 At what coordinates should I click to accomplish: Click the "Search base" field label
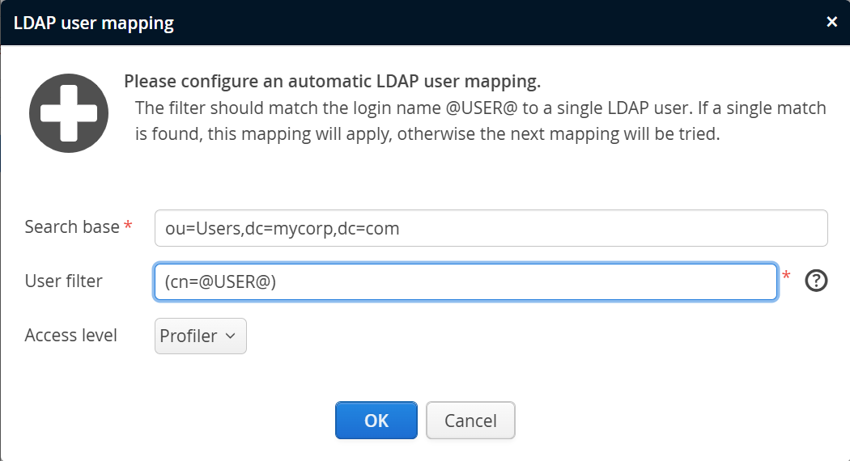click(x=72, y=227)
